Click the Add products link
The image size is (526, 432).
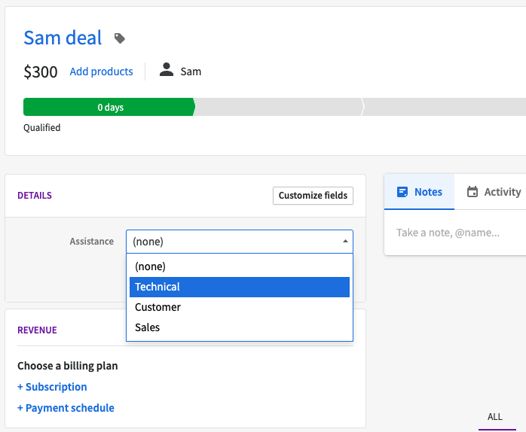pyautogui.click(x=101, y=71)
